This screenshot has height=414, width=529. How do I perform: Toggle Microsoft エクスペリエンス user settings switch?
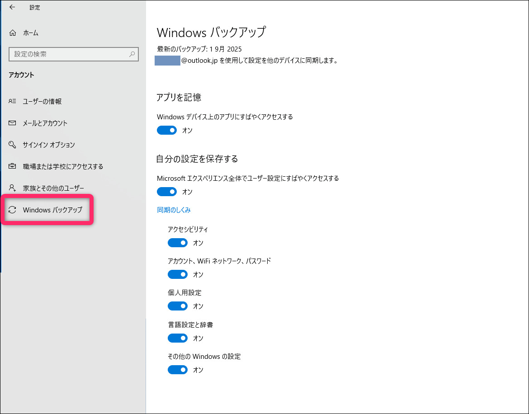tap(167, 192)
